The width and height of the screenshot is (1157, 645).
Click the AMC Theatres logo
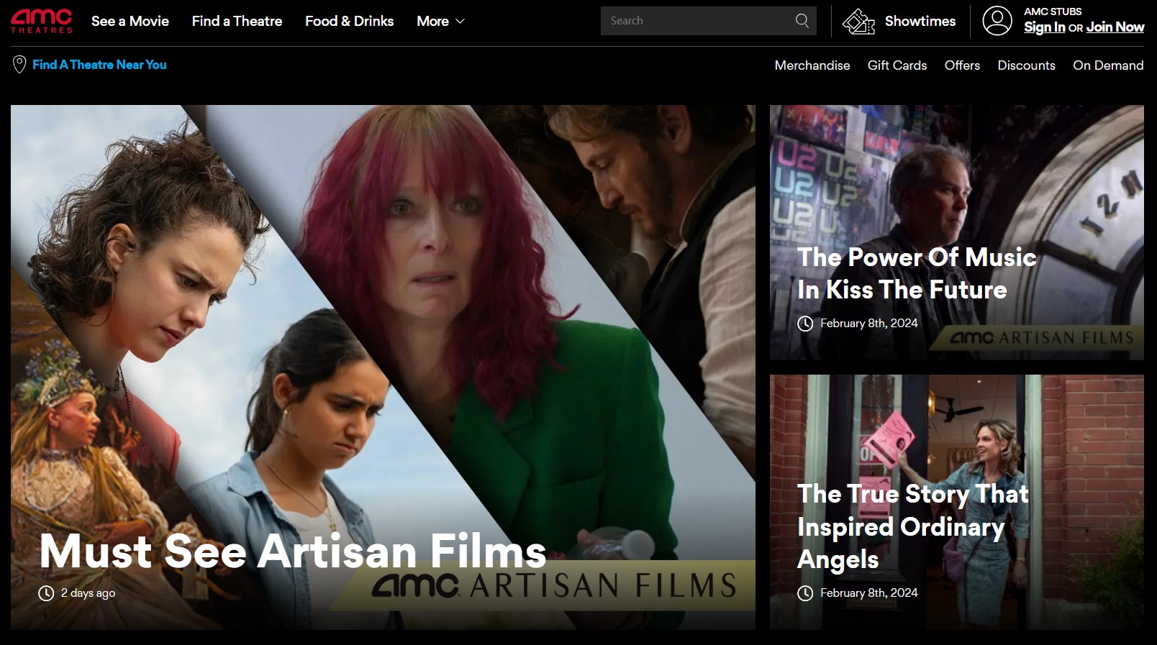click(41, 21)
